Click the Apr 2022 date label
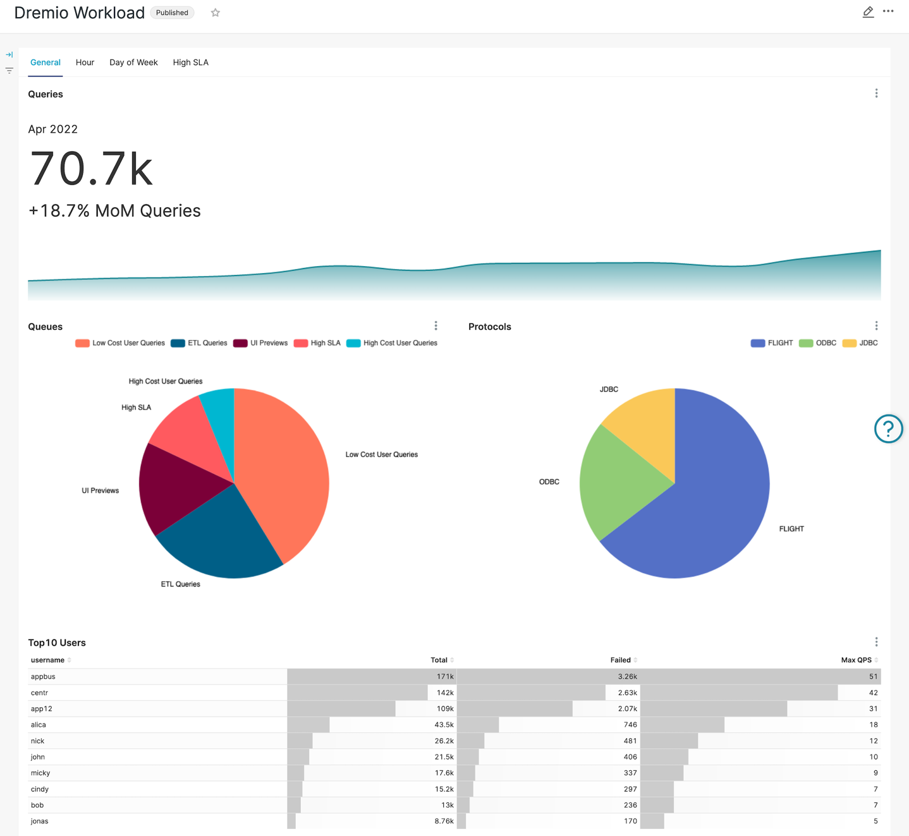 (52, 129)
